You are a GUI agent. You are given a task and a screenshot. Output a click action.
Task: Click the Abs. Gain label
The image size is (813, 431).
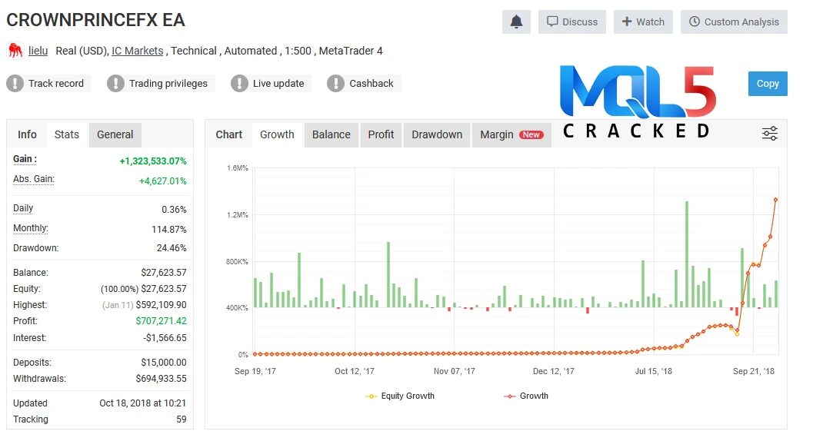point(34,179)
